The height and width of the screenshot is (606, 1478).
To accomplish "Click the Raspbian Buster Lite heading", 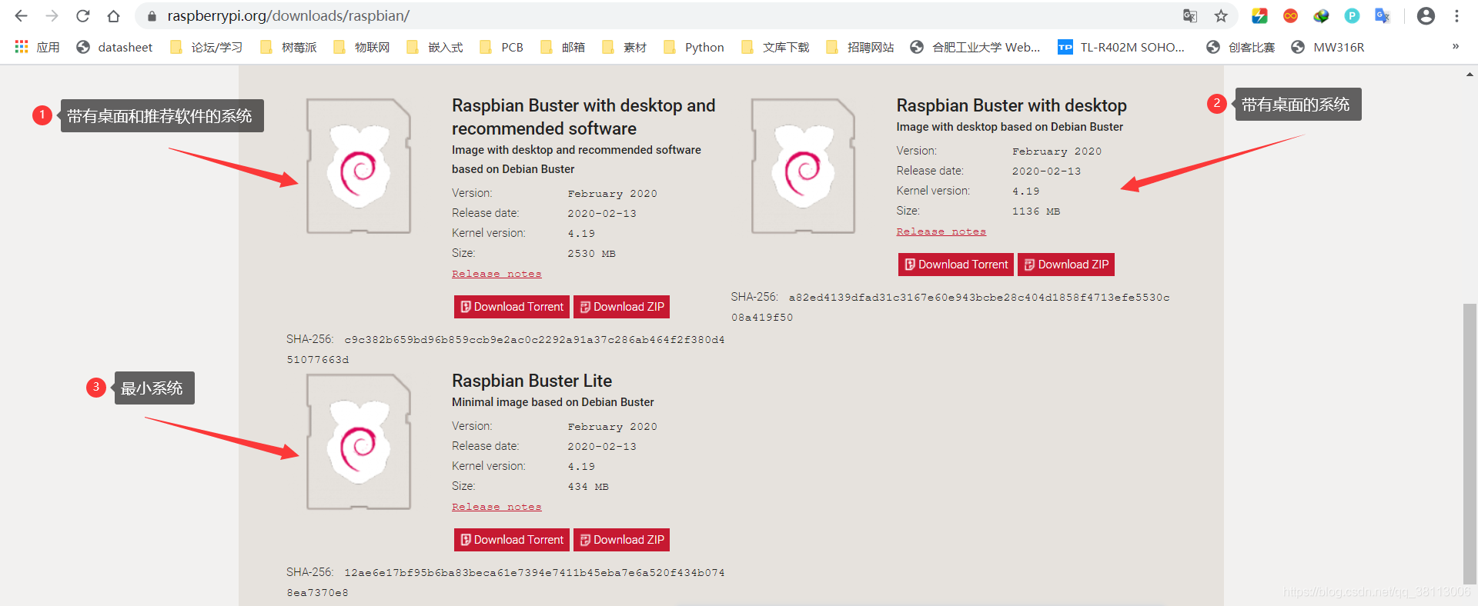I will pos(532,381).
